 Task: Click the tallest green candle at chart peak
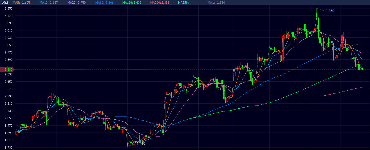tap(317, 20)
